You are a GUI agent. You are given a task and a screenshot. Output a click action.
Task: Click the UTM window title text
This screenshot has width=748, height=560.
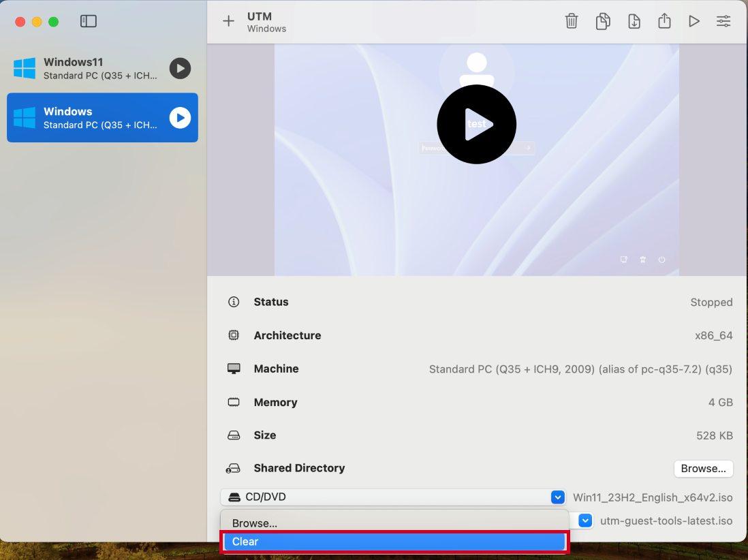(260, 16)
